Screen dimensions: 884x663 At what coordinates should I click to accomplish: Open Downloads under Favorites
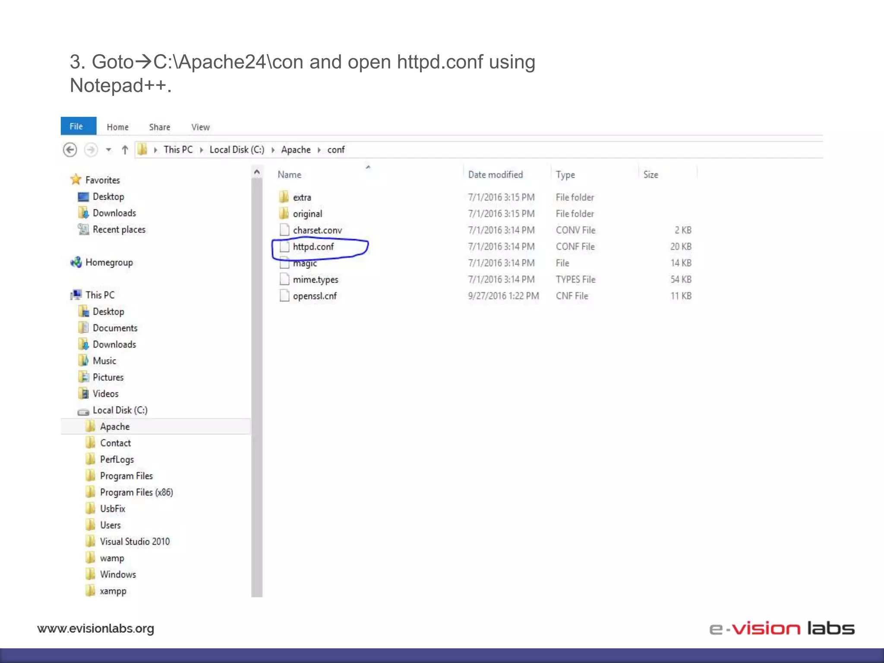coord(114,213)
